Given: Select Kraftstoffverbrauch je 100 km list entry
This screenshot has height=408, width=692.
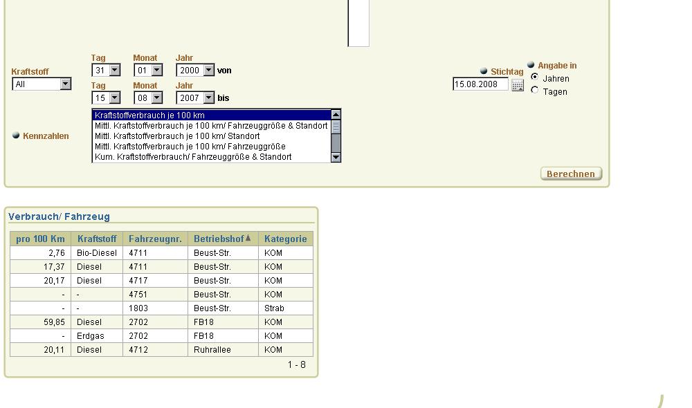Looking at the screenshot, I should 212,115.
